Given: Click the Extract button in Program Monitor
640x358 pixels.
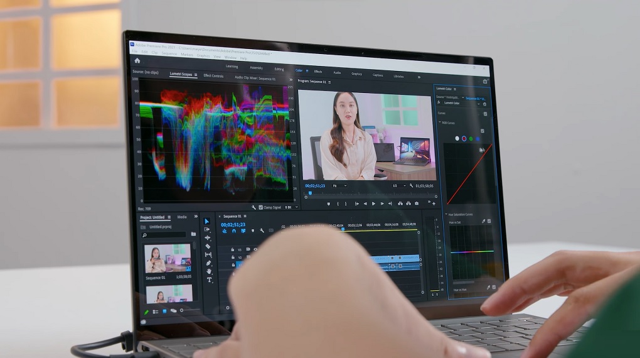Looking at the screenshot, I should click(x=408, y=203).
